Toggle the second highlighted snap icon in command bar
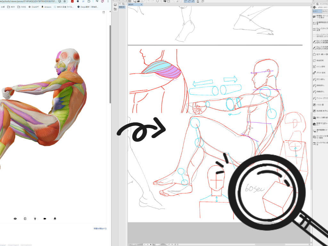Image resolution: width=328 pixels, height=246 pixels. pos(189,1)
